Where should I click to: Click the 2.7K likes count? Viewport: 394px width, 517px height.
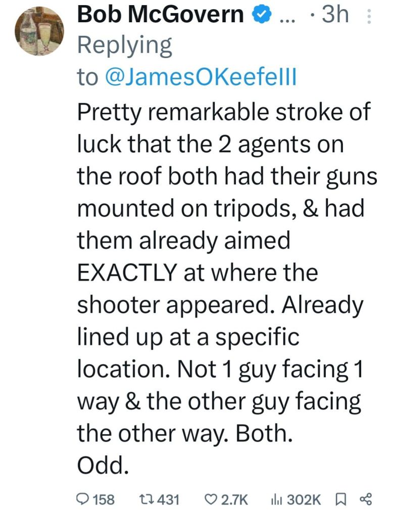[235, 499]
